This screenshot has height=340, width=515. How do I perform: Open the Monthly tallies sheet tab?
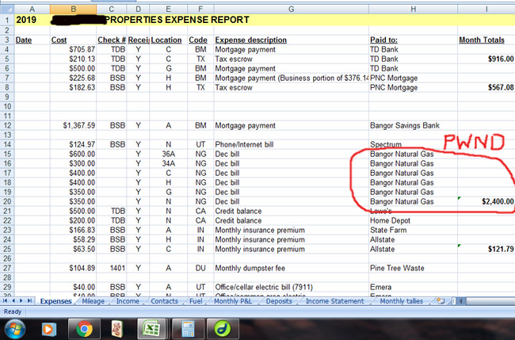[402, 301]
